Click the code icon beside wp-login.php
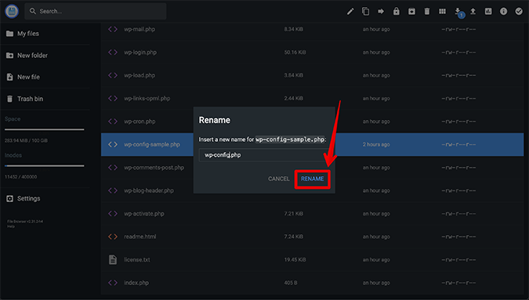This screenshot has width=529, height=300. (113, 52)
